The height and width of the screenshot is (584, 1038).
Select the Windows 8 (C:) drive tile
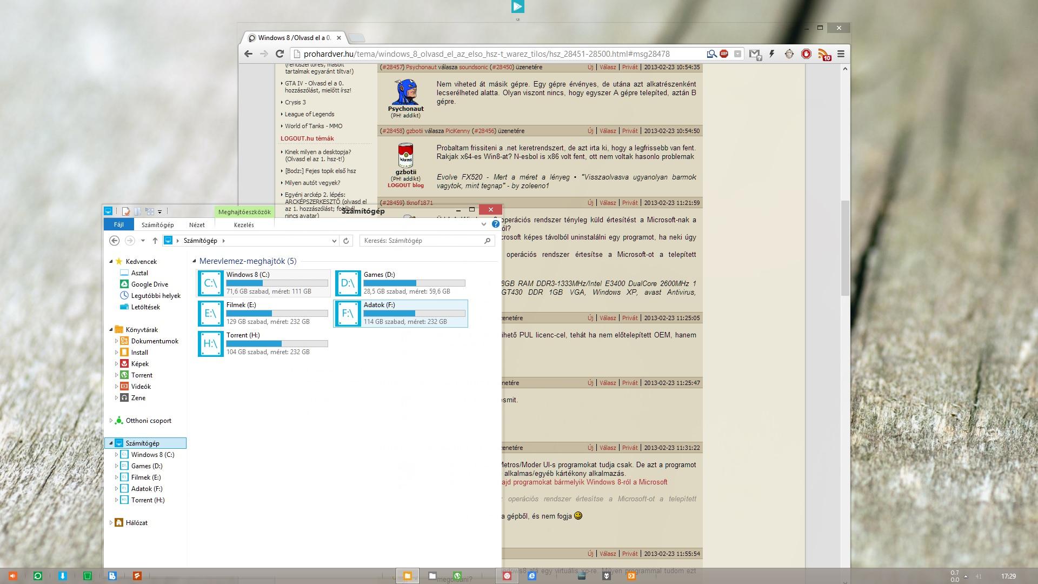pos(264,283)
